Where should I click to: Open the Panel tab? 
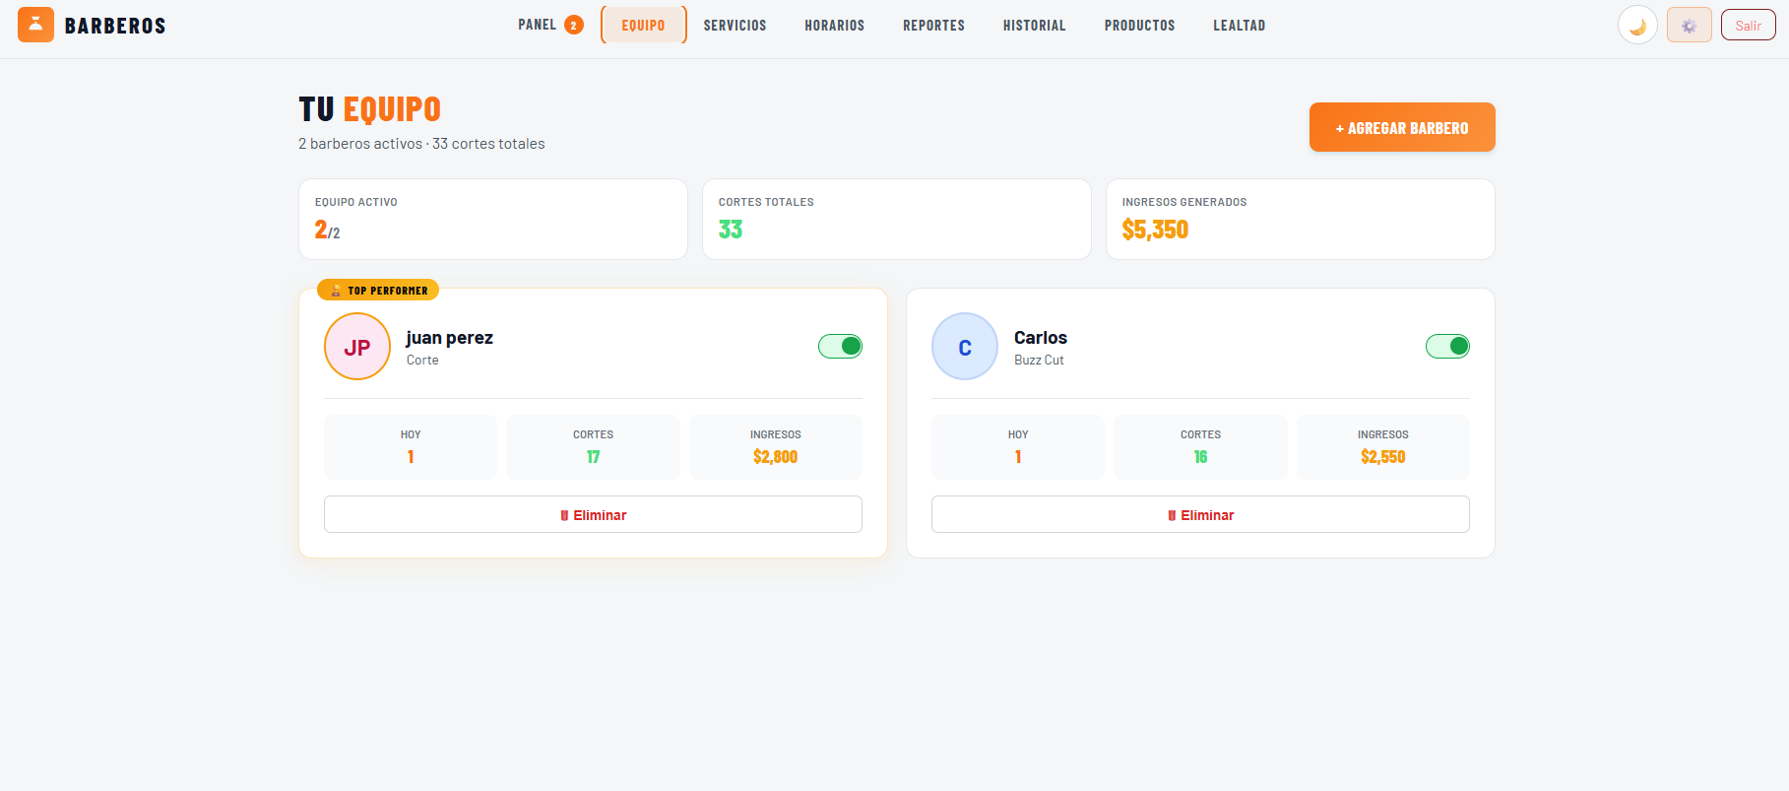tap(550, 25)
